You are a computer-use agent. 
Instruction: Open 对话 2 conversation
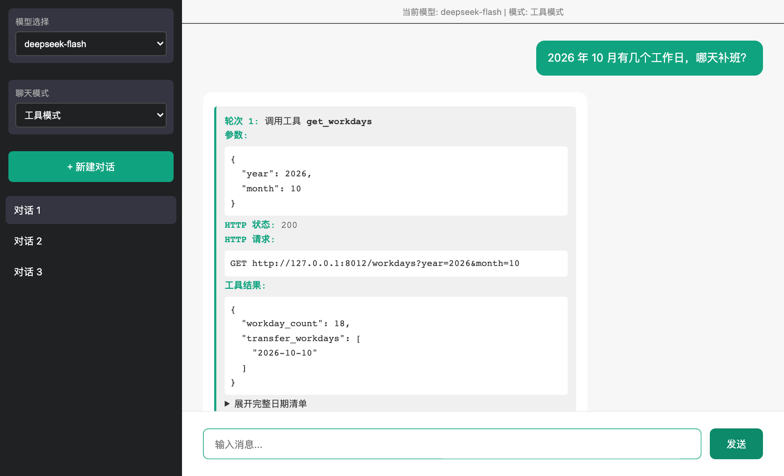91,241
